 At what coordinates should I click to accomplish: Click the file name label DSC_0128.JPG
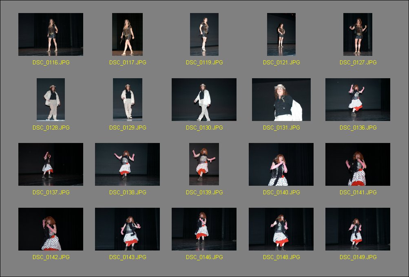[51, 128]
